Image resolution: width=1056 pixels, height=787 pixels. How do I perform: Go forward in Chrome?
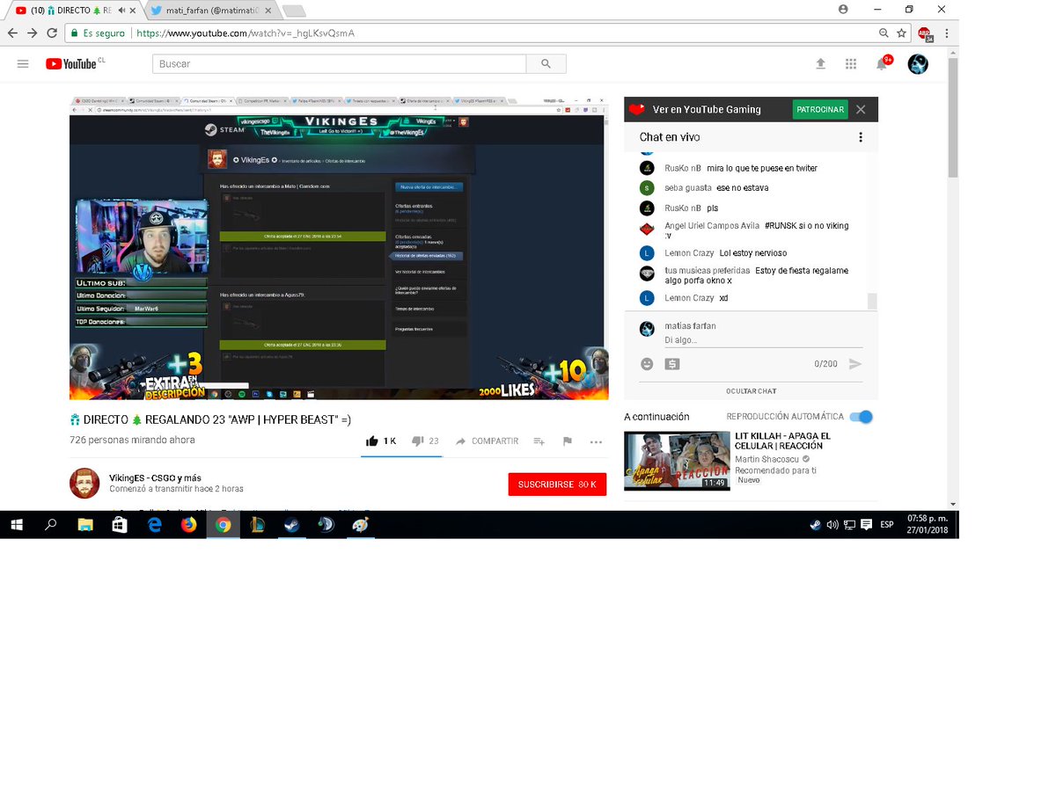coord(33,33)
